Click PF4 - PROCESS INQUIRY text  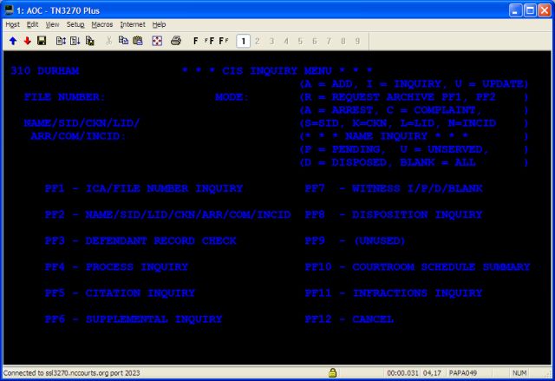pos(116,266)
